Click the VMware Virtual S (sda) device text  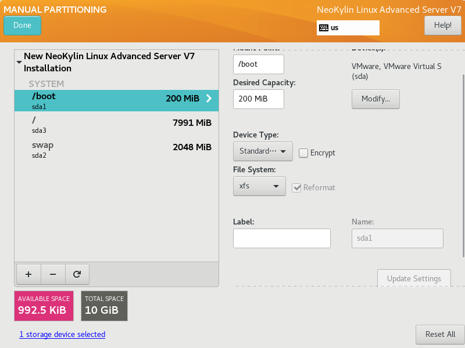pos(396,71)
